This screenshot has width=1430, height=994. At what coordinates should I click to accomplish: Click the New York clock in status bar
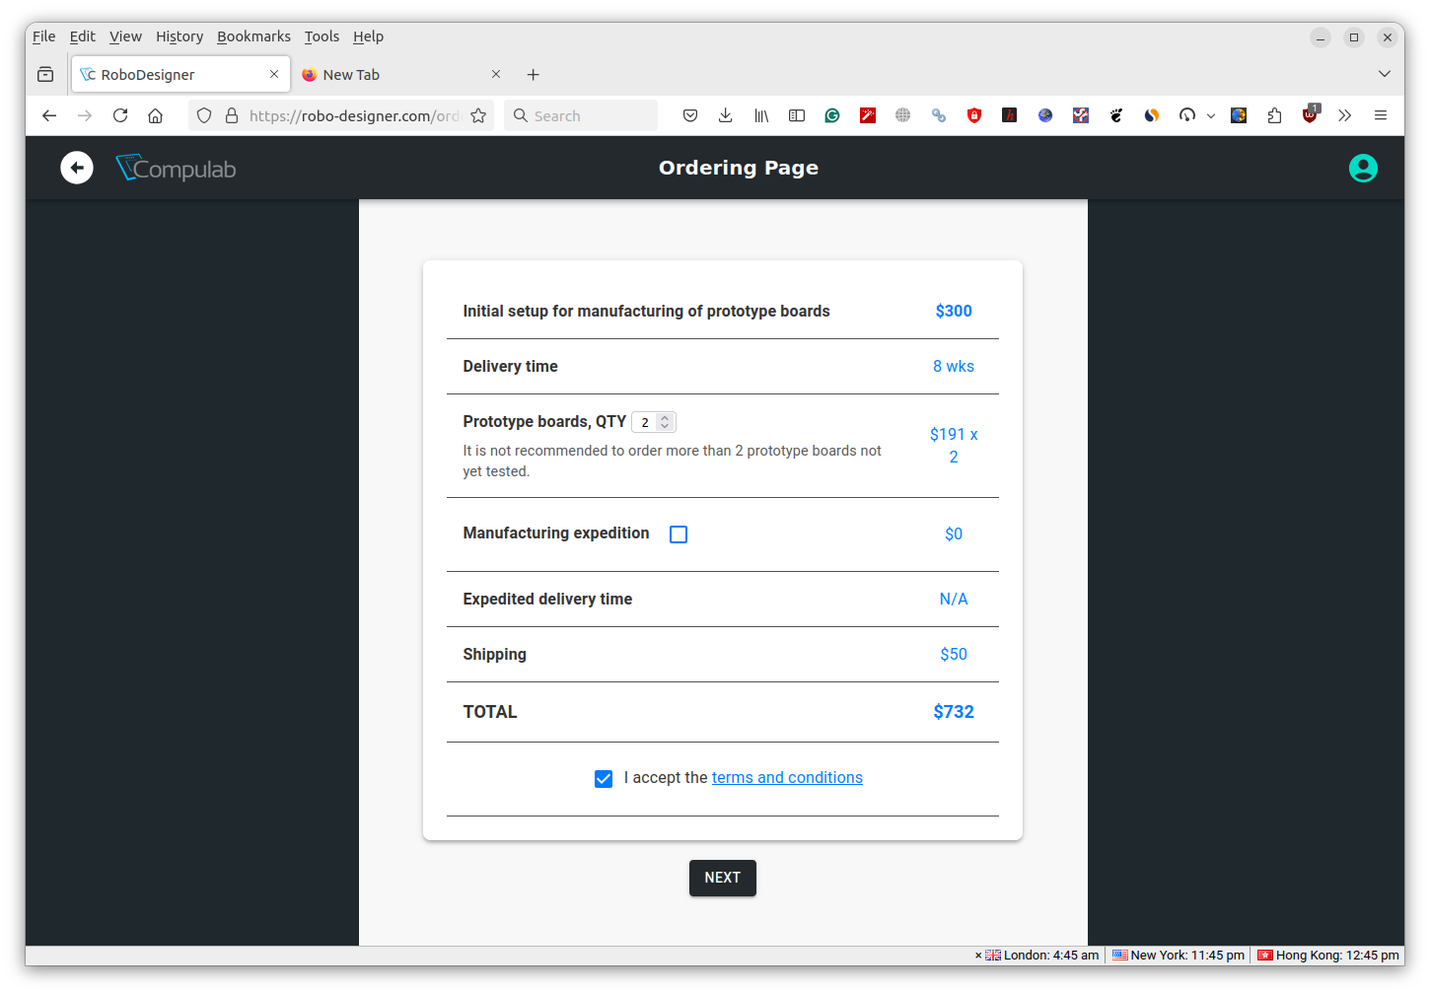coord(1179,955)
